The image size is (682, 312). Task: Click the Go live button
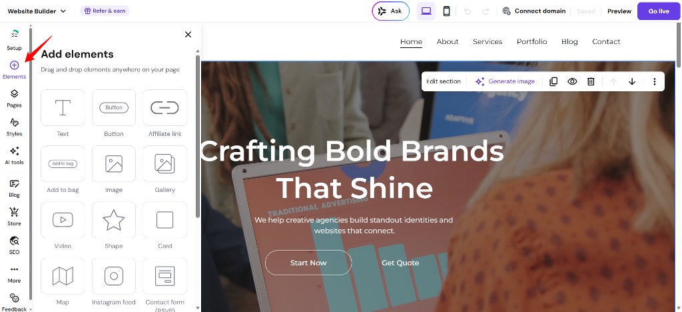pyautogui.click(x=659, y=11)
